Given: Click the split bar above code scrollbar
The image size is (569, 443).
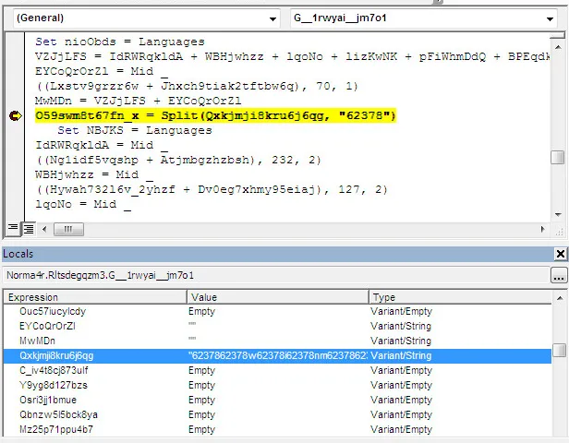Looking at the screenshot, I should click(558, 35).
